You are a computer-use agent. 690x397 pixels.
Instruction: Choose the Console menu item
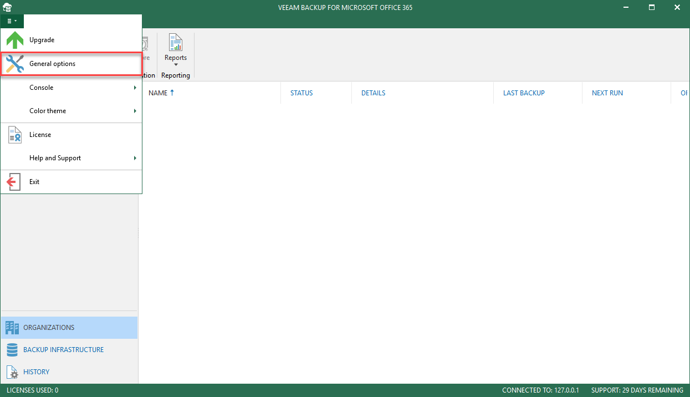71,88
